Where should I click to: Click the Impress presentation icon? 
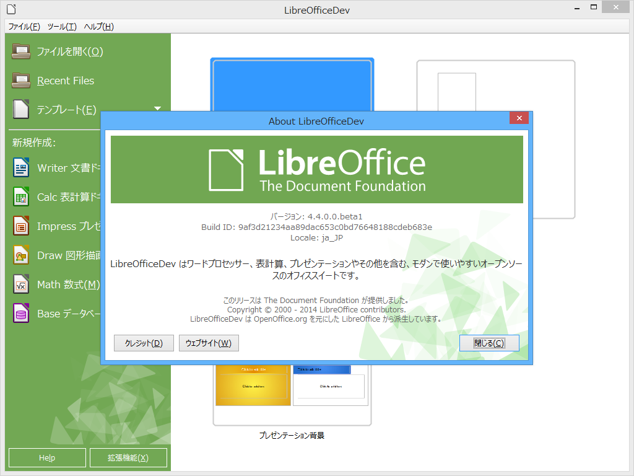(21, 226)
